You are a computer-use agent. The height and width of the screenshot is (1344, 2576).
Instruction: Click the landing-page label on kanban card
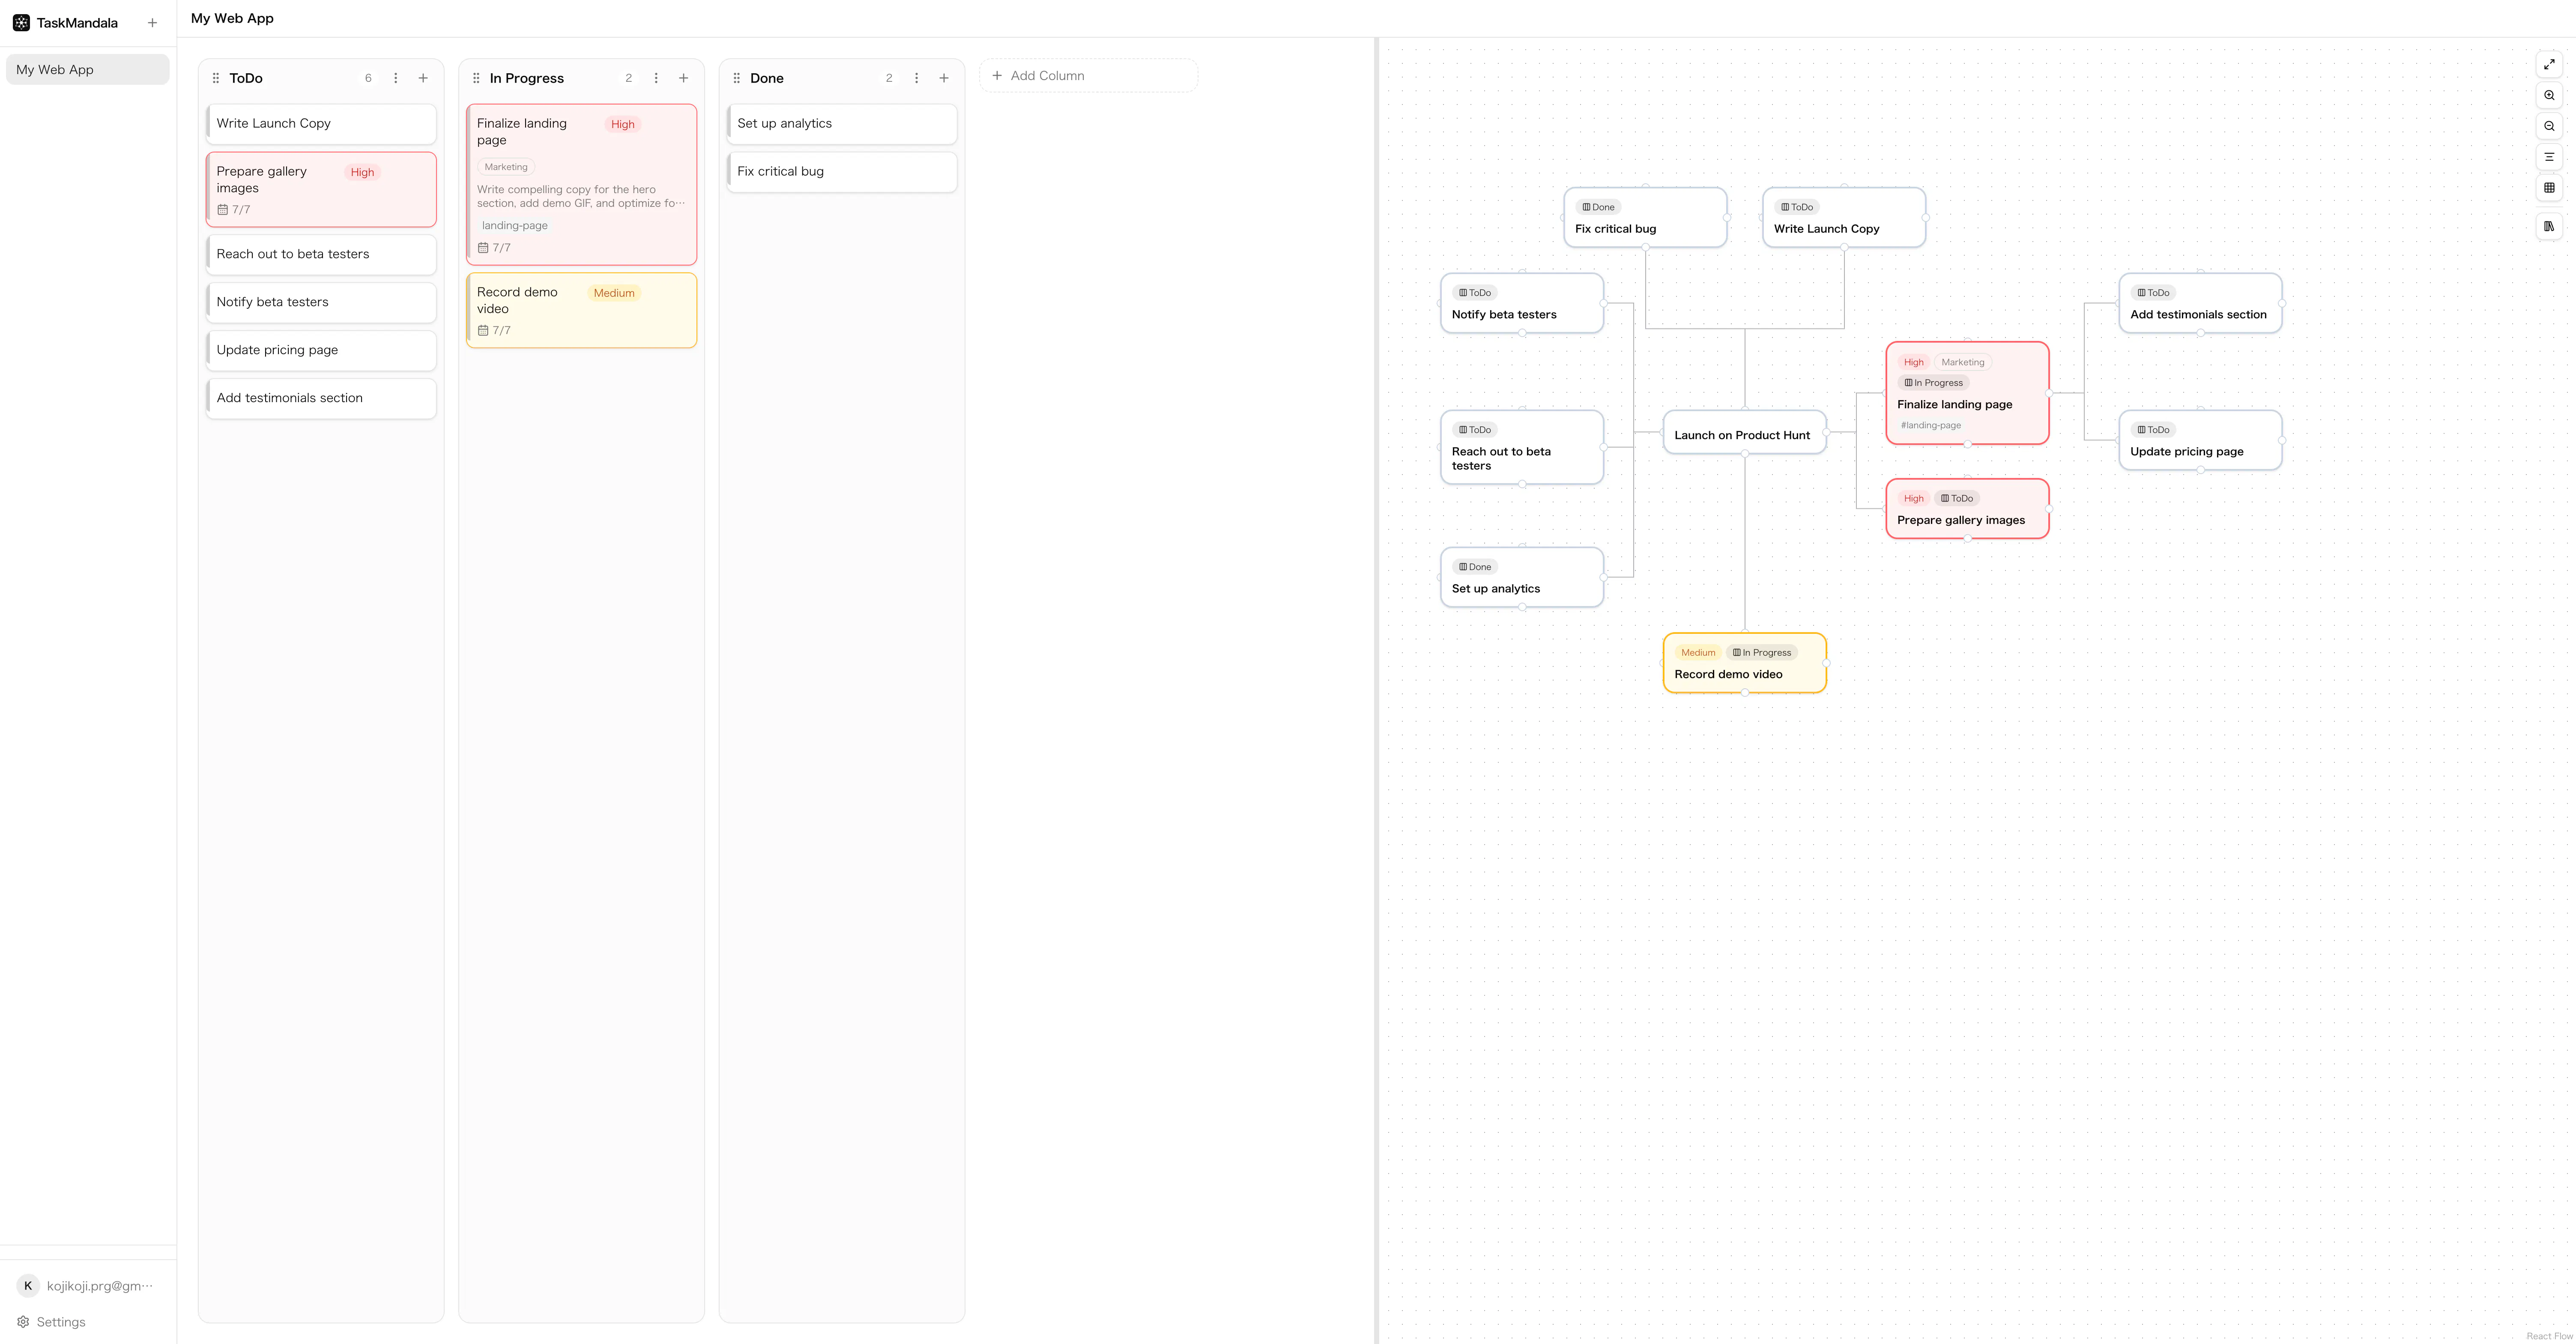point(514,226)
